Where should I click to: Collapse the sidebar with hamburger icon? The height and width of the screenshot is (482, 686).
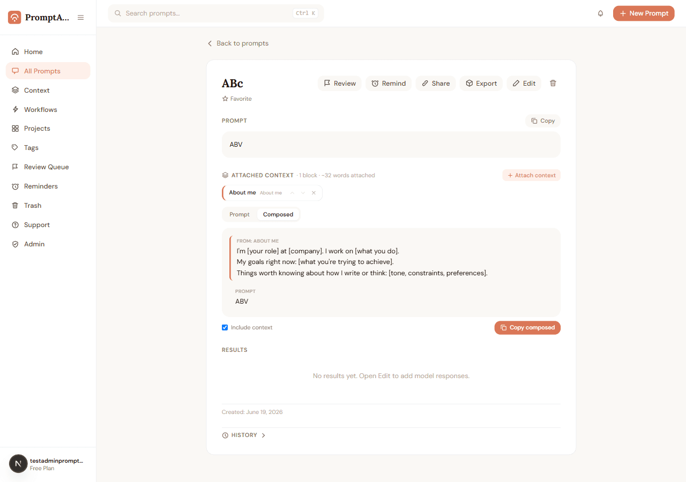80,18
